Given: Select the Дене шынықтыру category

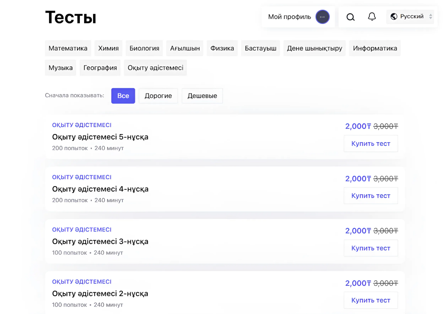Looking at the screenshot, I should tap(314, 48).
